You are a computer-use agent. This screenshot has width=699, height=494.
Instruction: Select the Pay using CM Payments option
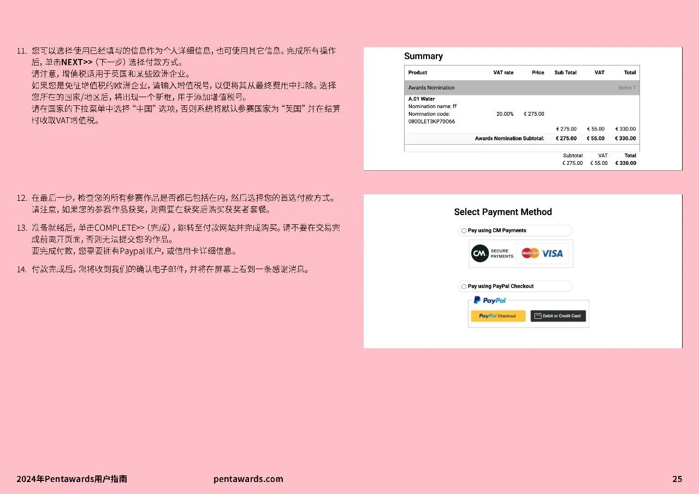pyautogui.click(x=464, y=231)
